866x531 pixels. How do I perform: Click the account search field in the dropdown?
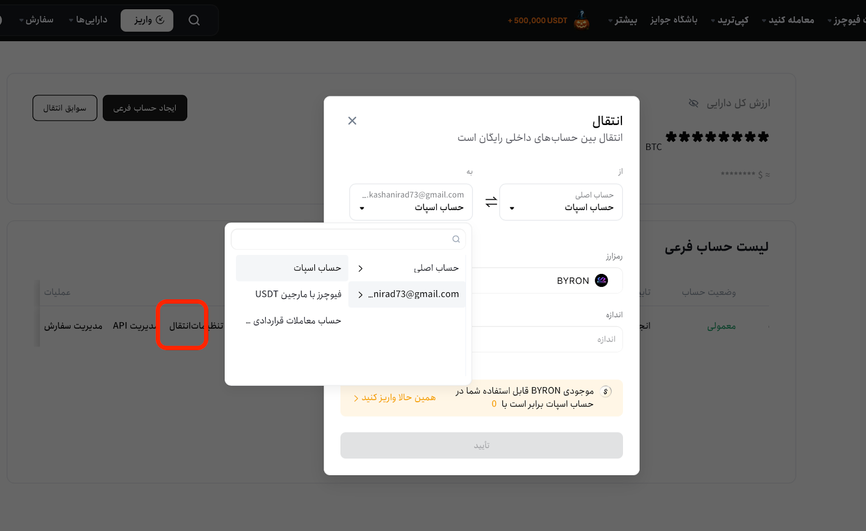(x=349, y=239)
